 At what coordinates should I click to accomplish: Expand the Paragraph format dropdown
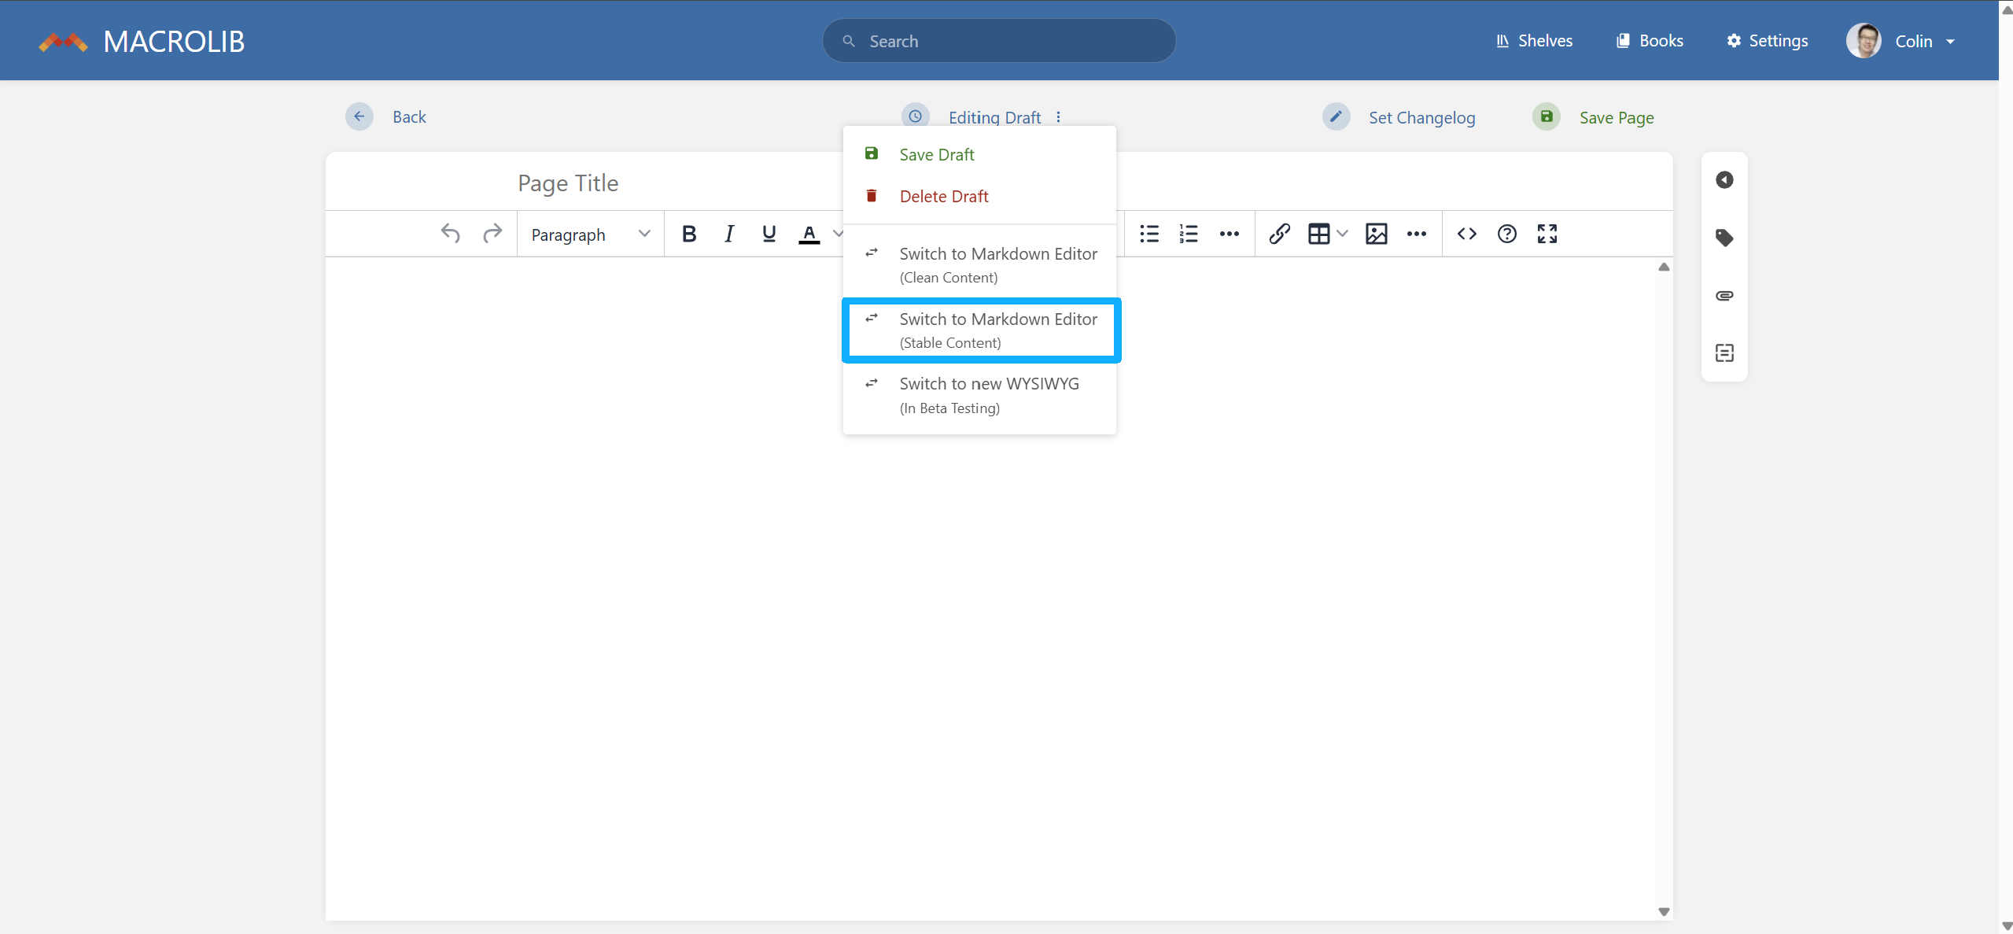coord(590,234)
